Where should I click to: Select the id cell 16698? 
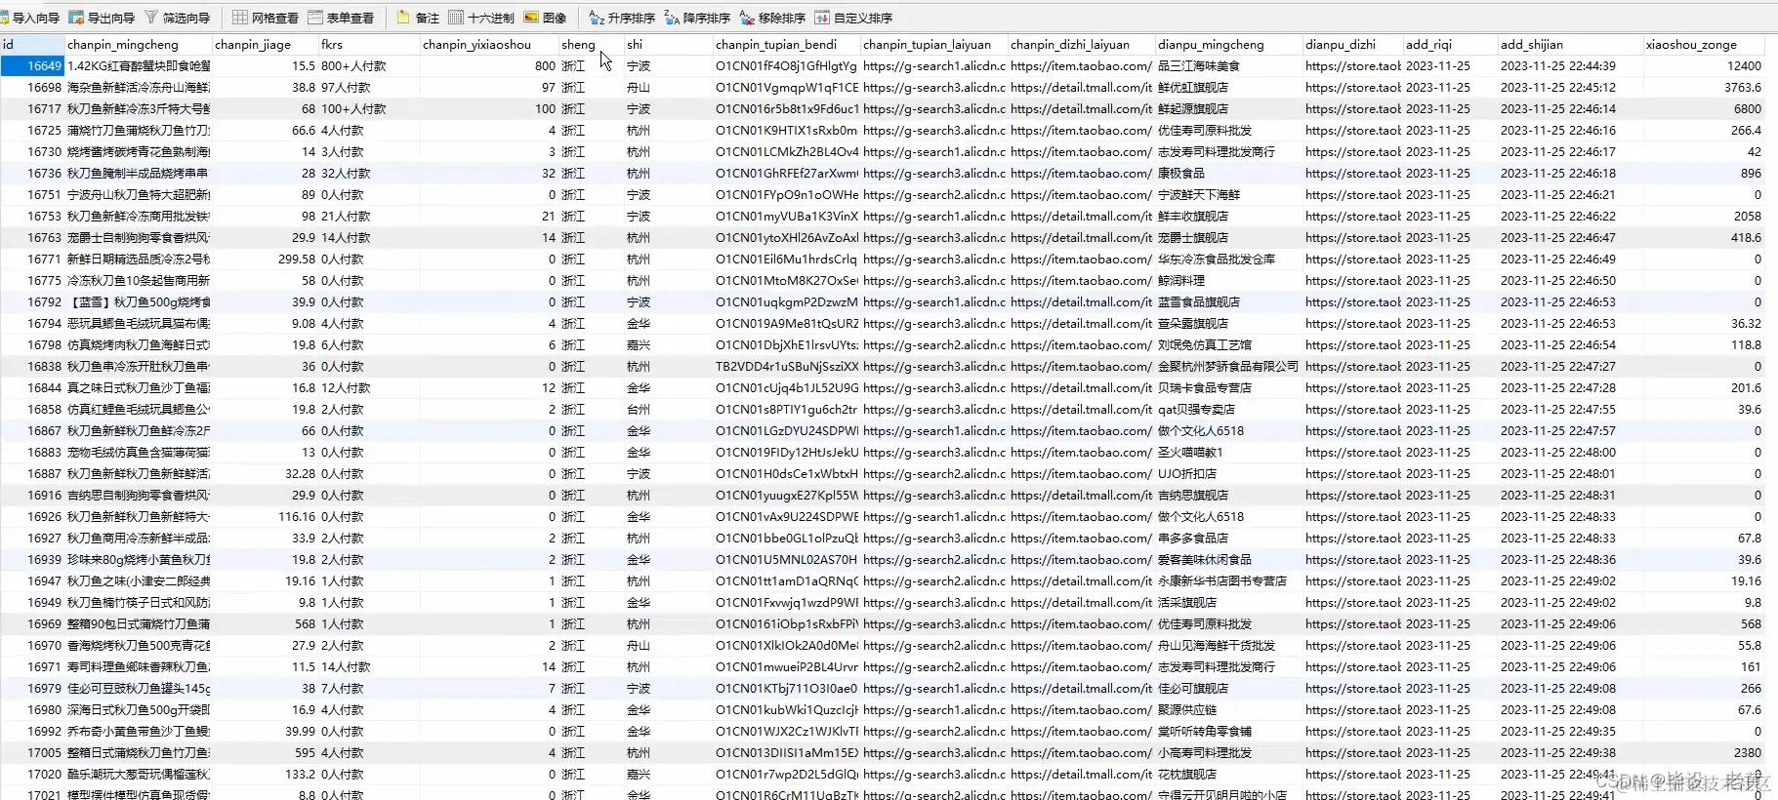(x=32, y=87)
